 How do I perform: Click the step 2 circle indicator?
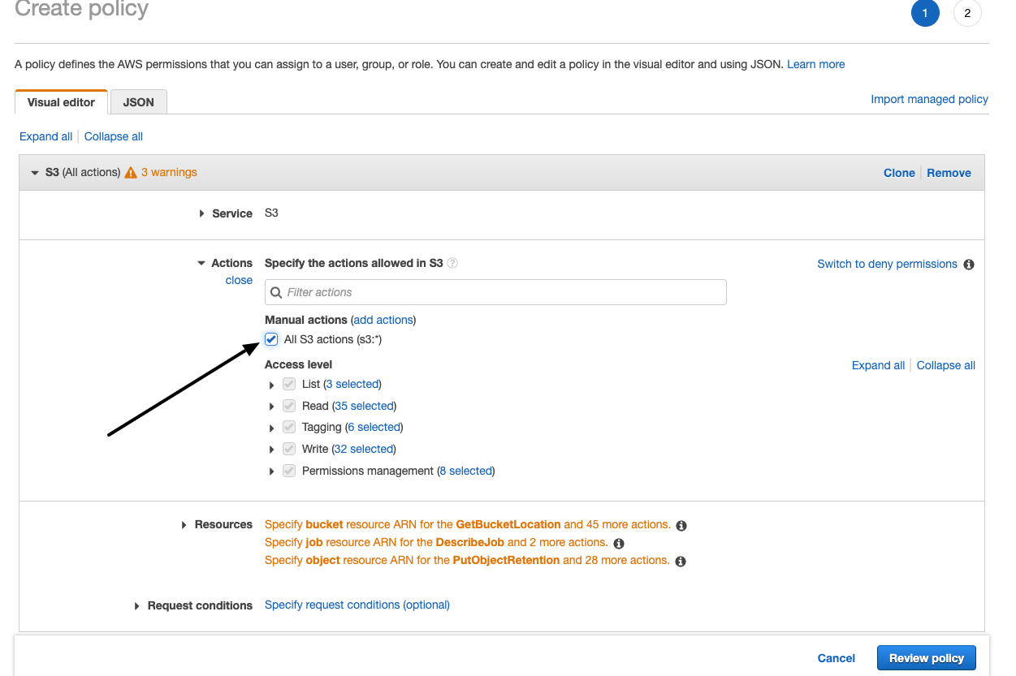(967, 13)
